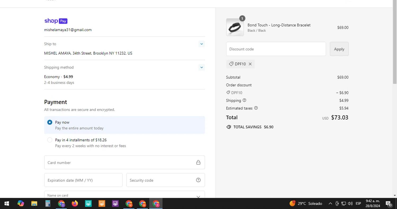Click the Security code help icon
This screenshot has height=209, width=397.
pyautogui.click(x=198, y=180)
